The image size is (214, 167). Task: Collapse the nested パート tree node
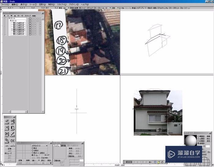[11, 21]
